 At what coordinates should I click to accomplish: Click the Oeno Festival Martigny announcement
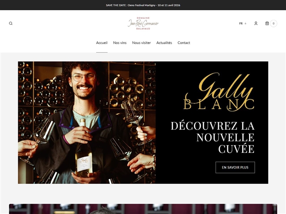click(x=143, y=5)
